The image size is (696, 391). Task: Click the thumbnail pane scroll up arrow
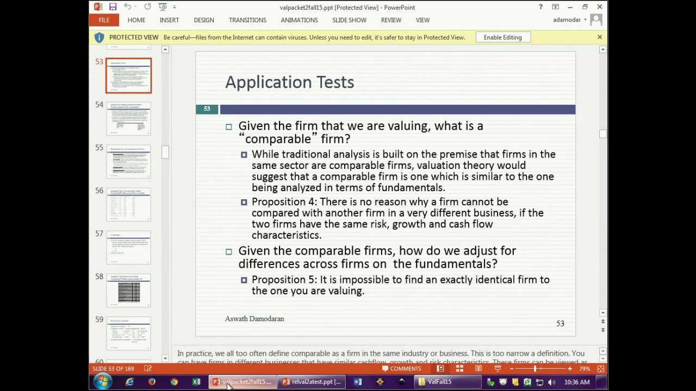pos(165,49)
